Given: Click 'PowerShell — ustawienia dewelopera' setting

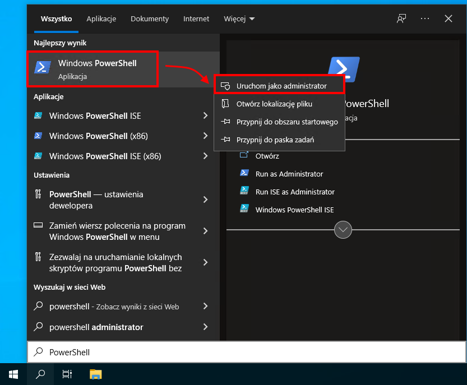Looking at the screenshot, I should [x=96, y=200].
